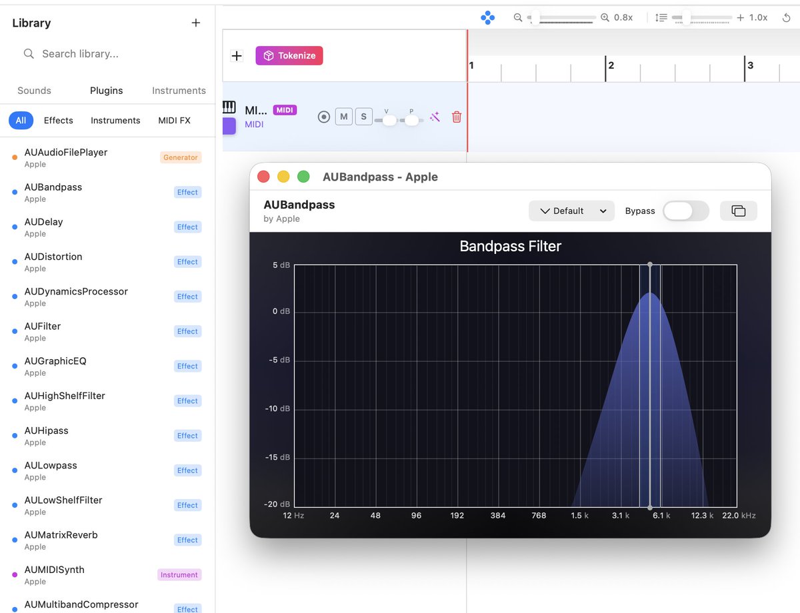Zoom out the timeline with the magnifier icon
800x613 pixels.
(518, 18)
